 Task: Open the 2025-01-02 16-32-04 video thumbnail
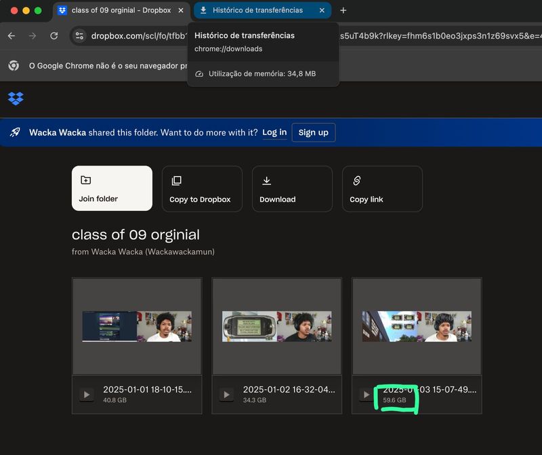pos(276,326)
